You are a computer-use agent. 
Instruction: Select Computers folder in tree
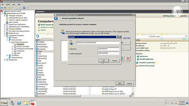coord(20,44)
